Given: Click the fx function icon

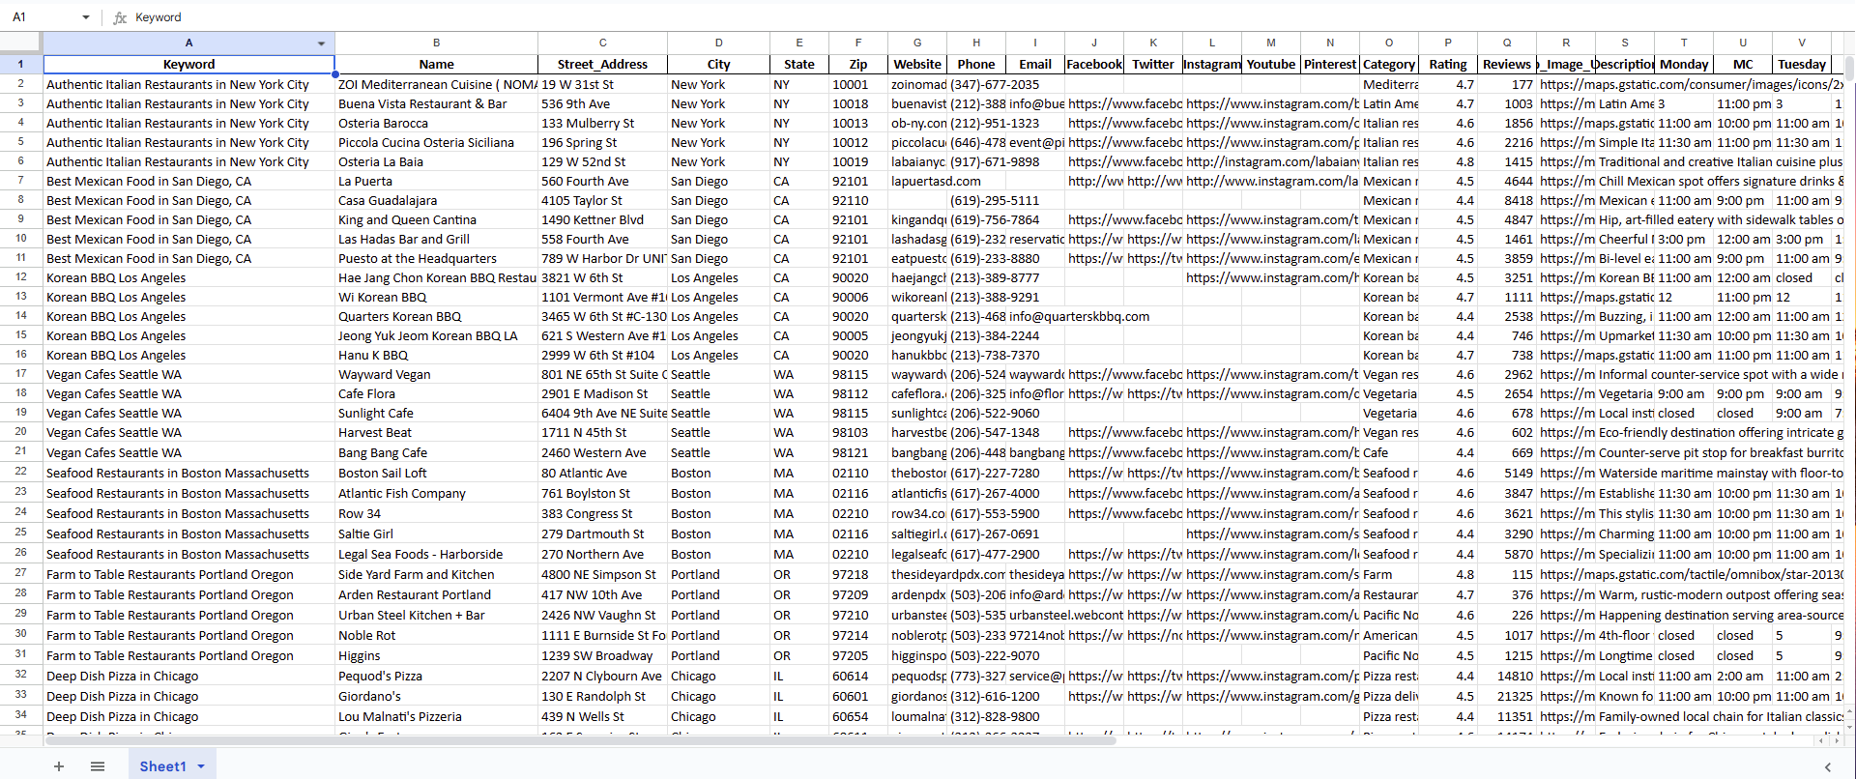Looking at the screenshot, I should (120, 17).
